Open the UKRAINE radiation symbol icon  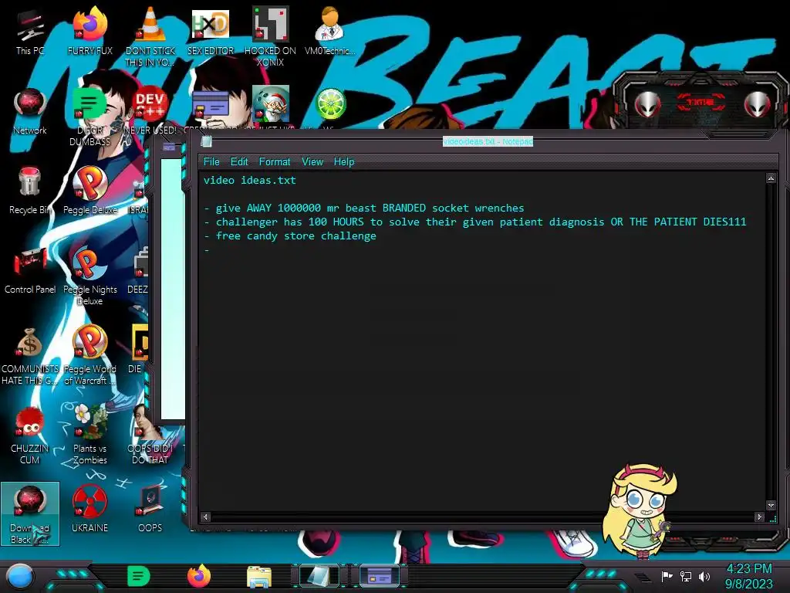89,509
